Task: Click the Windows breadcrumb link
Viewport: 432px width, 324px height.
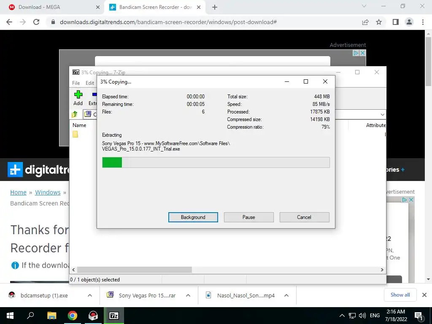Action: [x=48, y=192]
